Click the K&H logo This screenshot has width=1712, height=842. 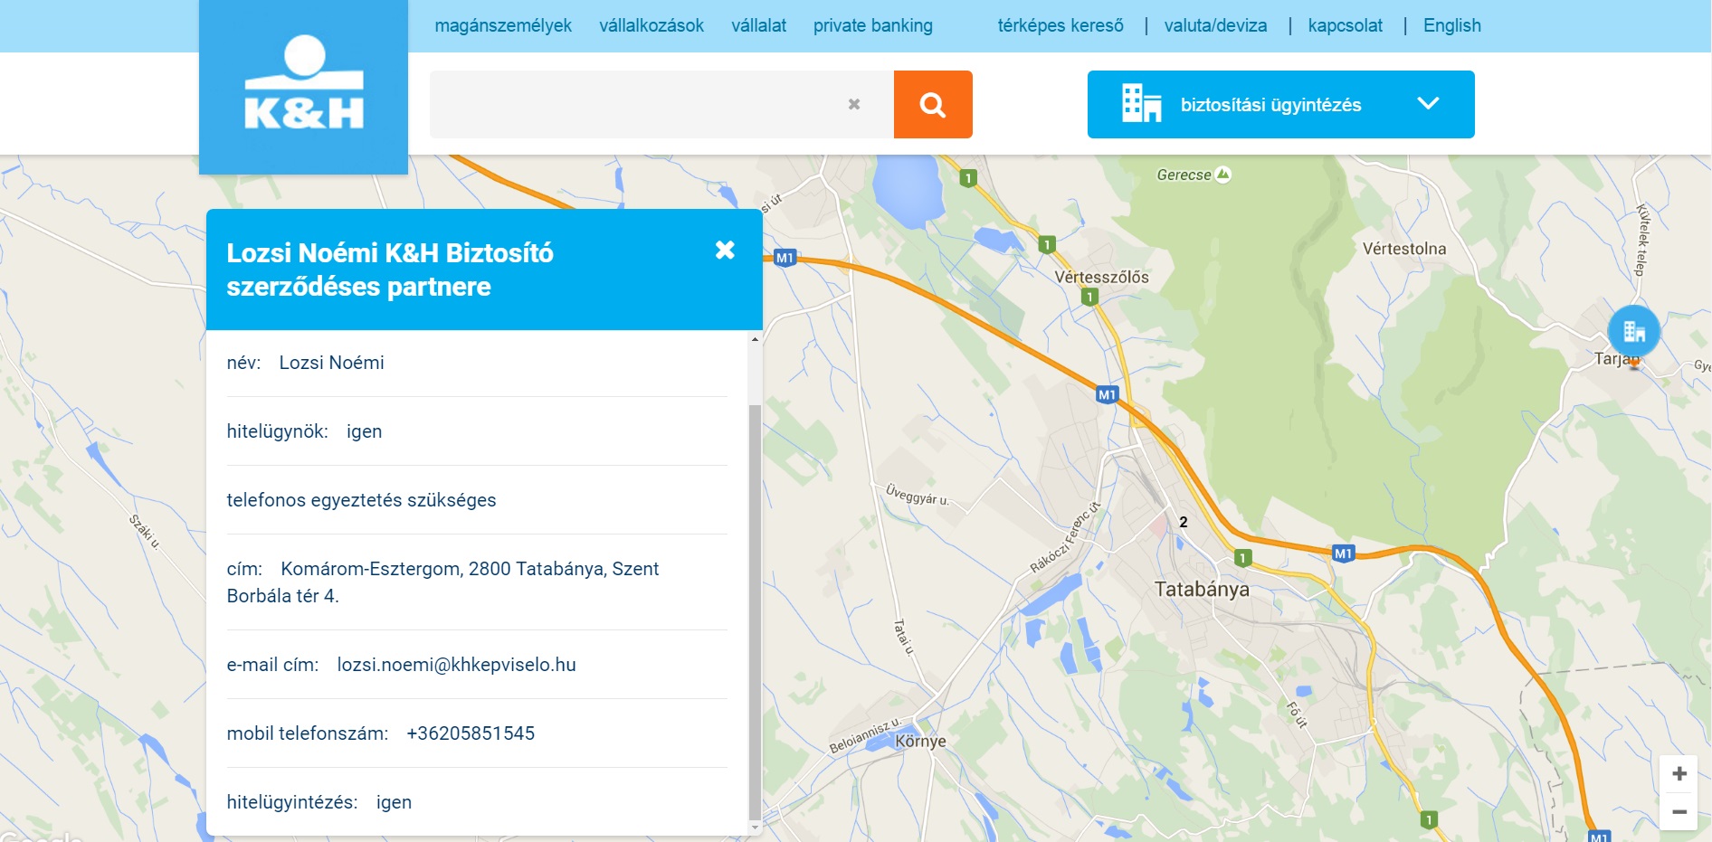point(303,87)
